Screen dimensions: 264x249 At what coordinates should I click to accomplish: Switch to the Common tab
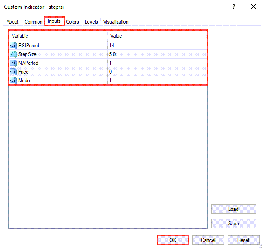click(x=33, y=22)
